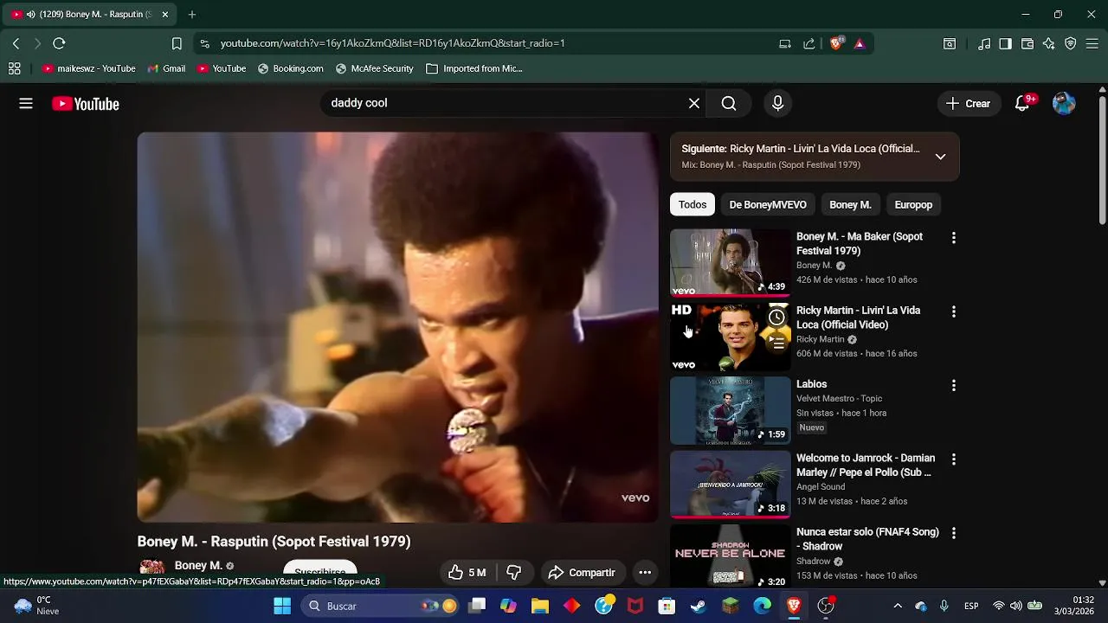Open the Windows Start menu

click(282, 606)
